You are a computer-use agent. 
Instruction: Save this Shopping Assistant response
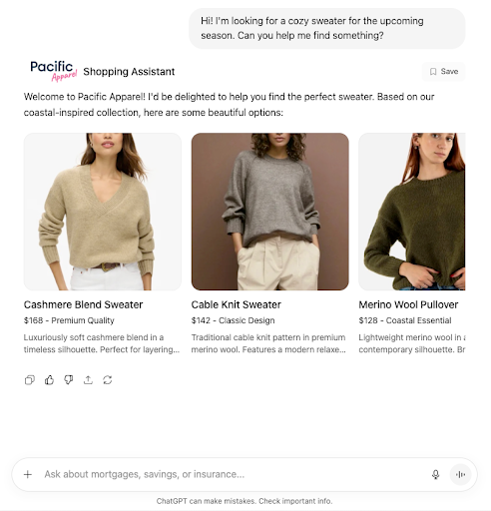(444, 72)
